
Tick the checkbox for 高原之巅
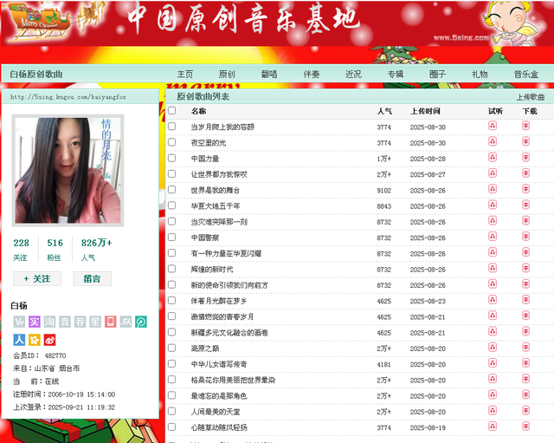[x=172, y=348]
